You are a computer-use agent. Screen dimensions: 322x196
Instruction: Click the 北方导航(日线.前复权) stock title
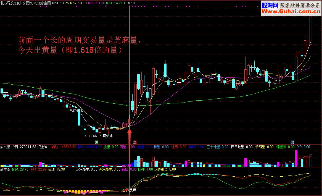tap(17, 3)
